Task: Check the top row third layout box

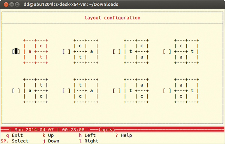Action: point(117,51)
